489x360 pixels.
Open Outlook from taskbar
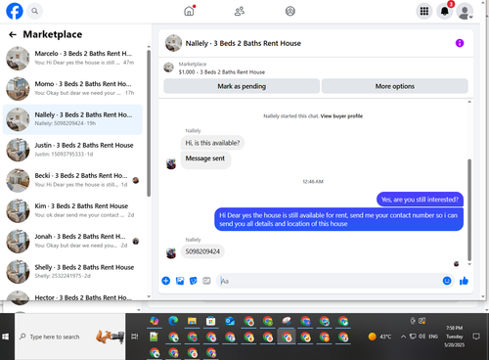click(230, 321)
